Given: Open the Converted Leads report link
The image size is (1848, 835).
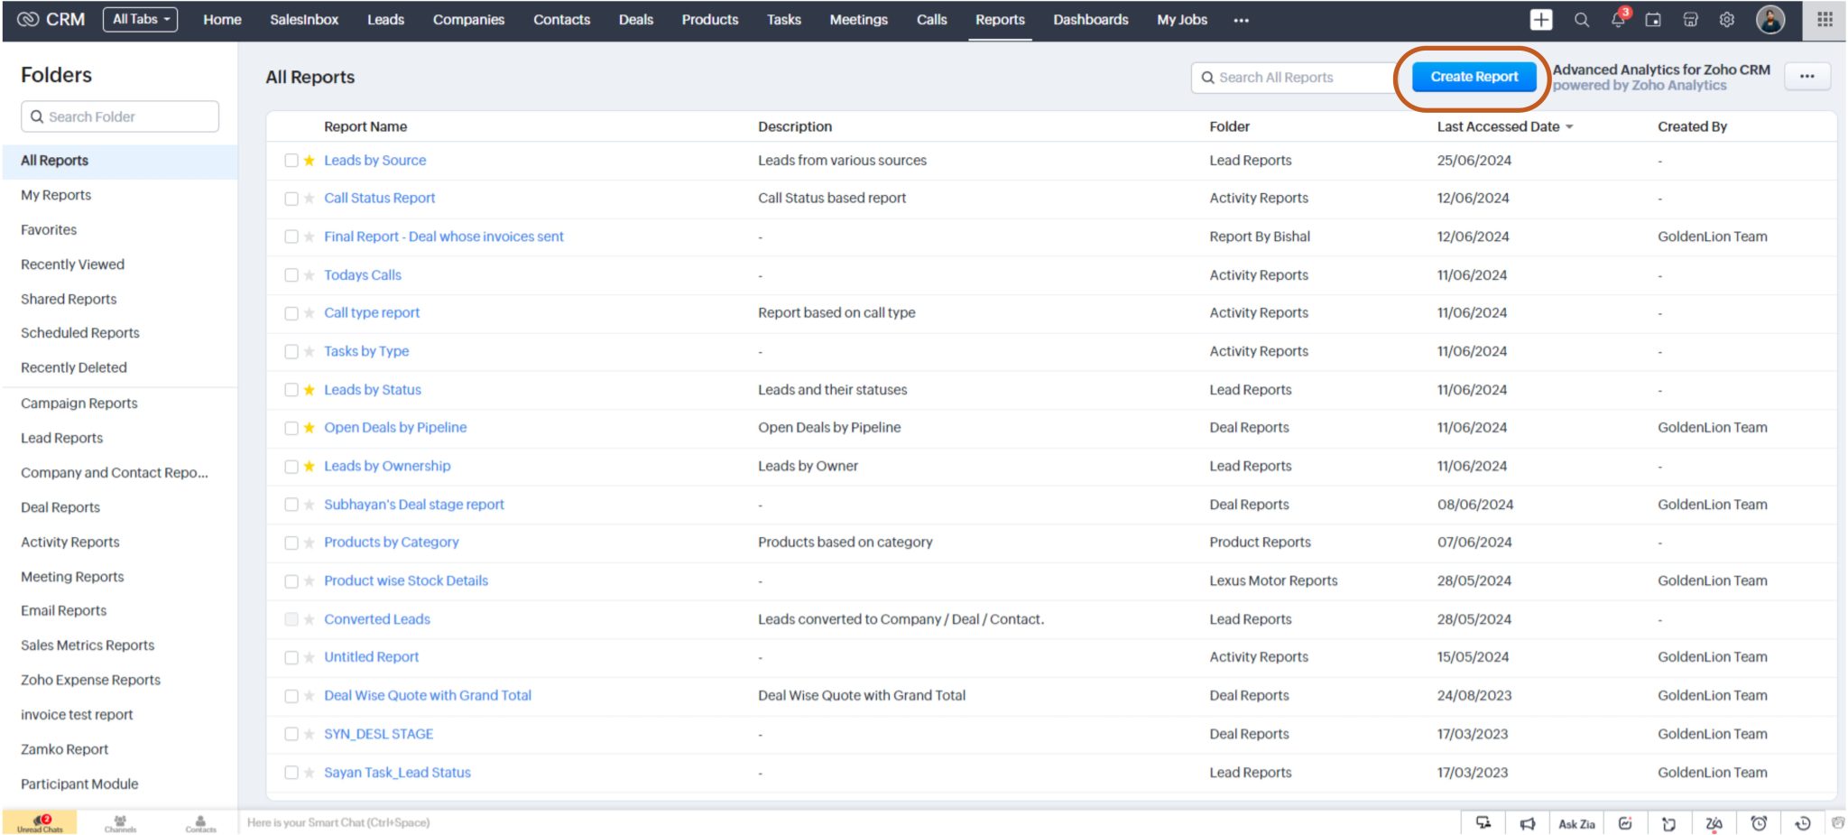Looking at the screenshot, I should coord(376,619).
